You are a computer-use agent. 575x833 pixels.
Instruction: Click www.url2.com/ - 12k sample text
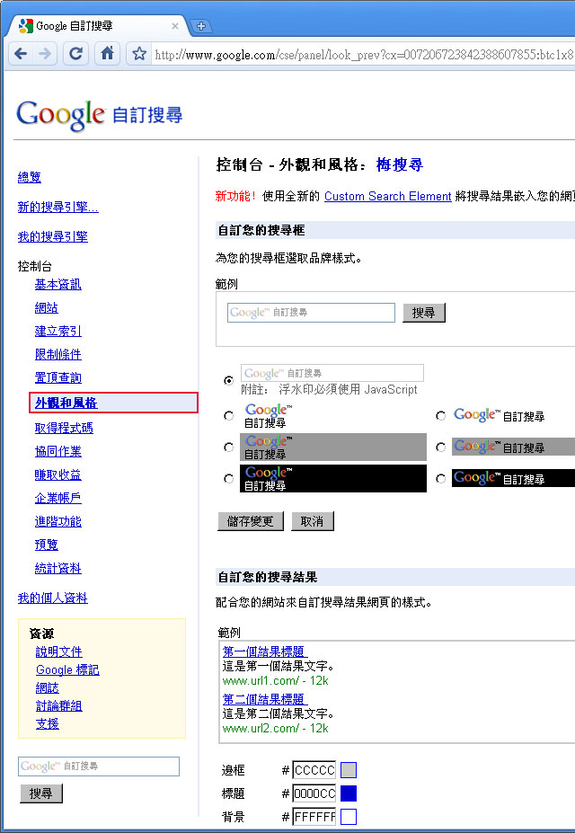276,728
